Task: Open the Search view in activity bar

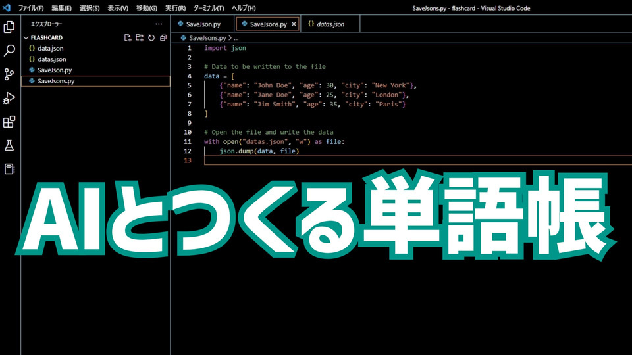Action: click(10, 51)
